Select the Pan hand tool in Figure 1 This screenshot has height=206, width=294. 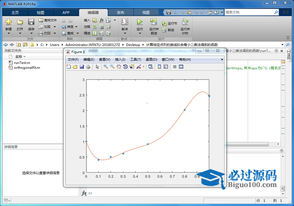119,67
